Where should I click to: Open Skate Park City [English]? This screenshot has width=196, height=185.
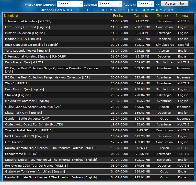pos(24,113)
